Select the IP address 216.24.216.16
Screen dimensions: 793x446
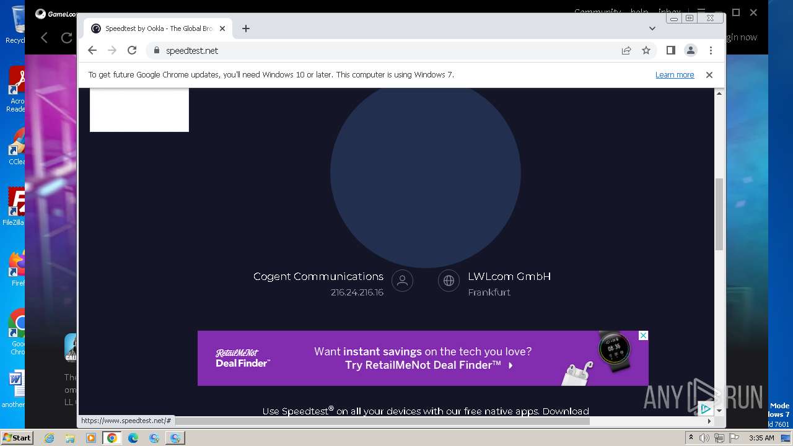357,292
